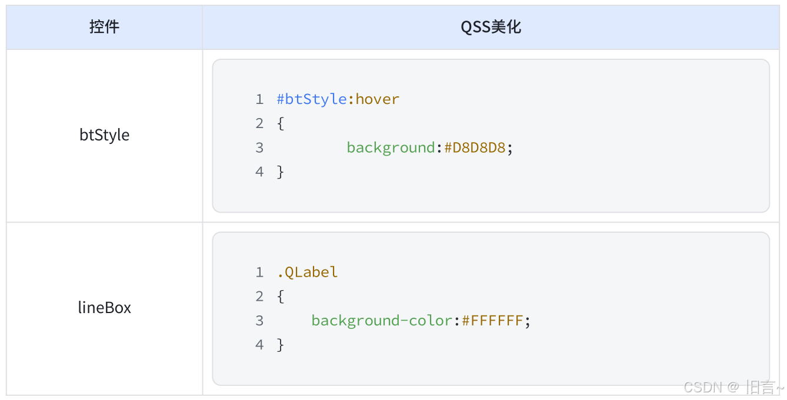This screenshot has height=400, width=787.
Task: Click line number 3 in first code block
Action: 259,147
